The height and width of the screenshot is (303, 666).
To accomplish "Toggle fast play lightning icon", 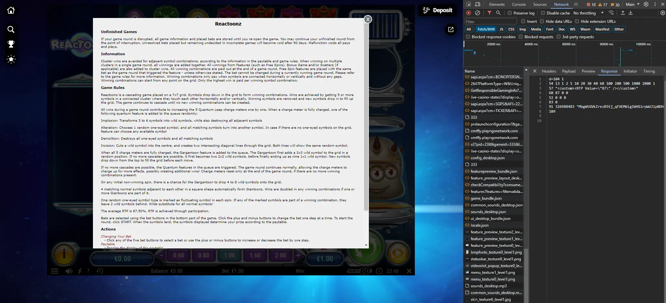I will click(80, 271).
